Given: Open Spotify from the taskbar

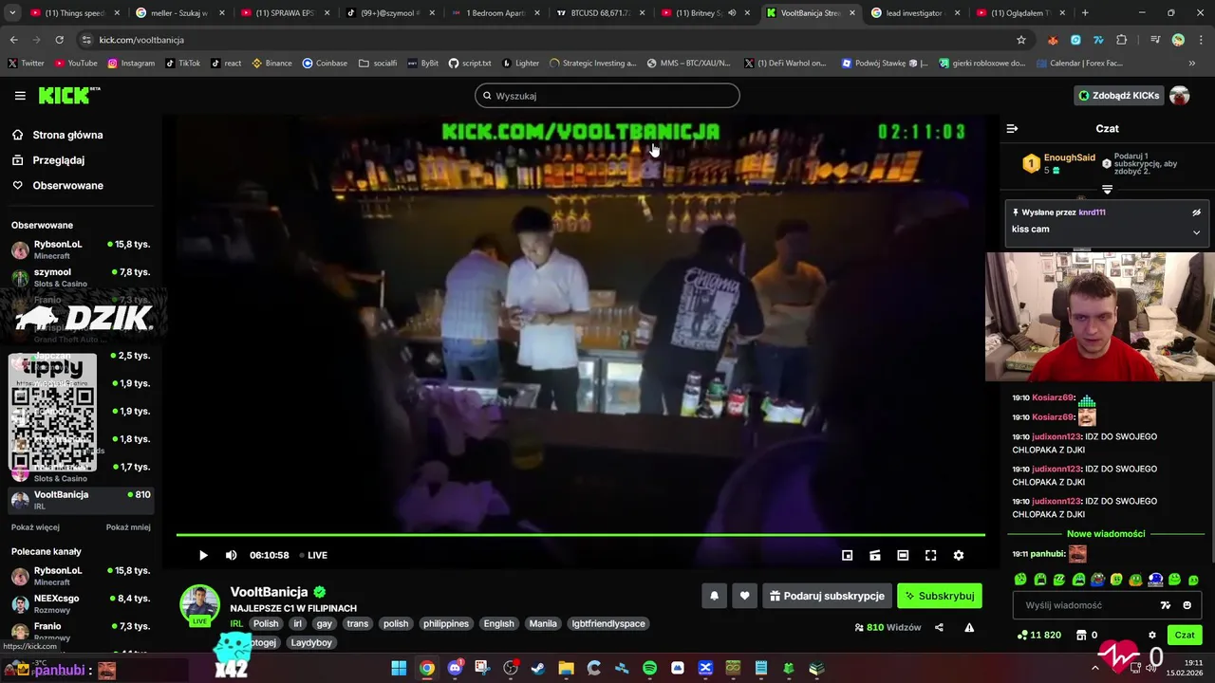Looking at the screenshot, I should point(649,669).
